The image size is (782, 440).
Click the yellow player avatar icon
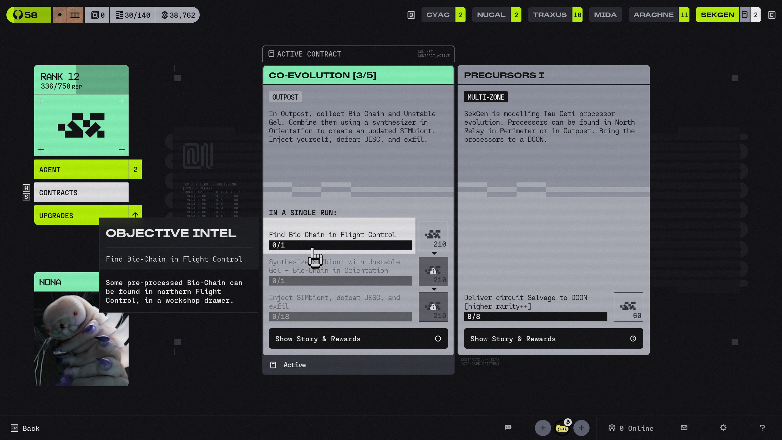(x=562, y=429)
